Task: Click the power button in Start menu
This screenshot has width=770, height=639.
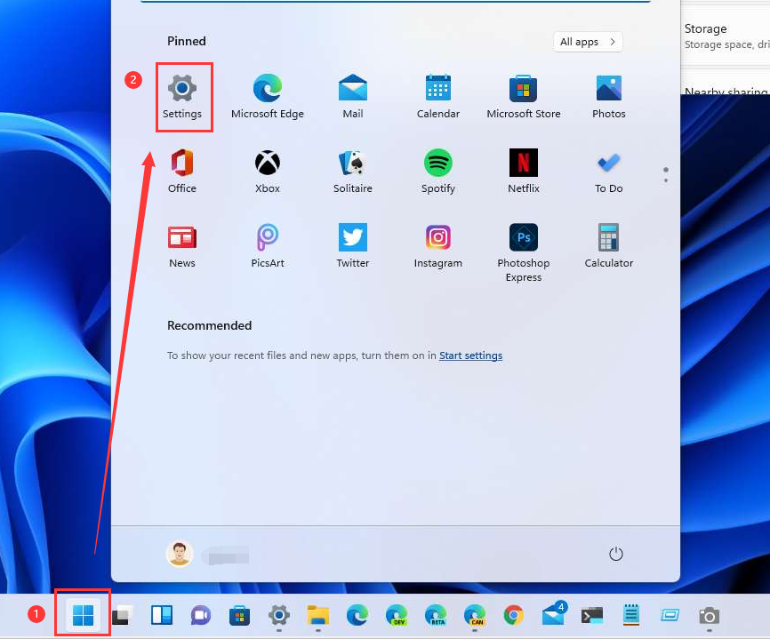Action: (x=616, y=554)
